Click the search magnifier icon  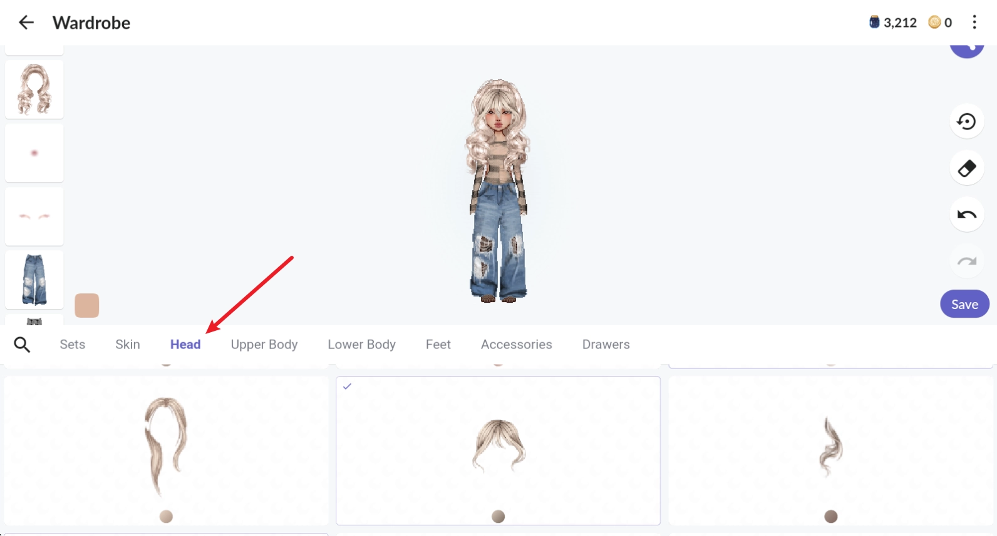coord(22,345)
